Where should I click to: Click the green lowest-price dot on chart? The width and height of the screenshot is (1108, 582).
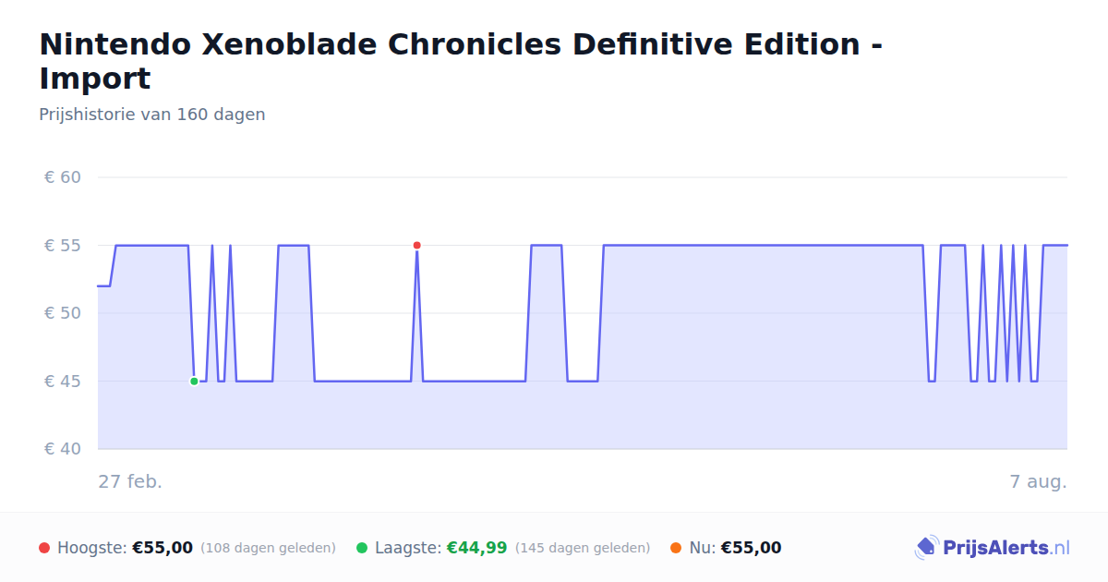(194, 381)
